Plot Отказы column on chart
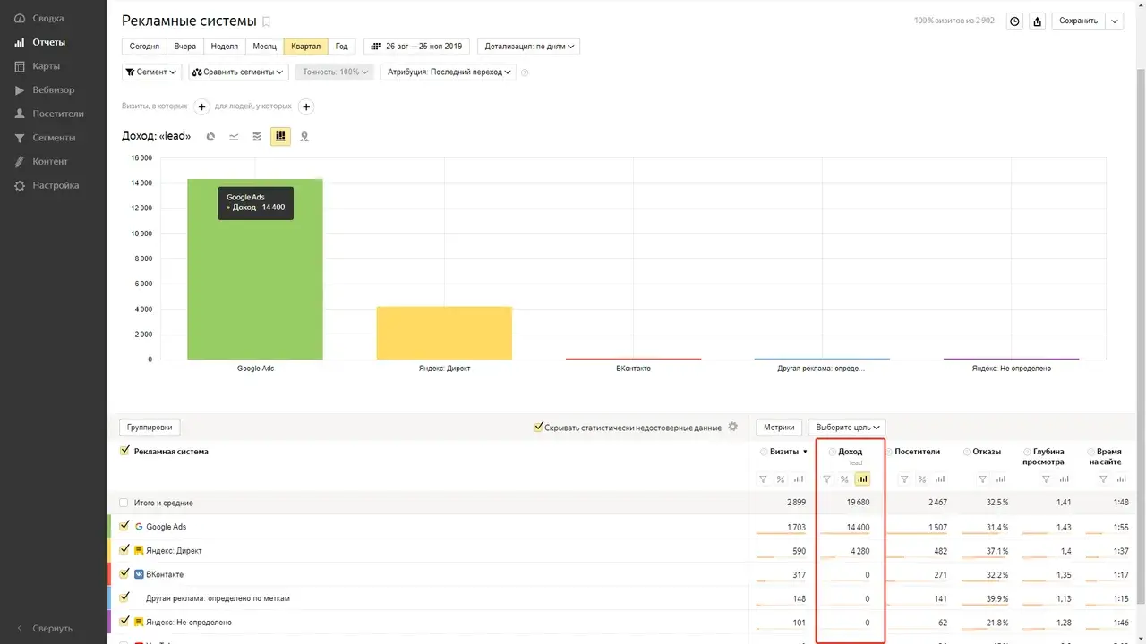1146x644 pixels. tap(1000, 479)
